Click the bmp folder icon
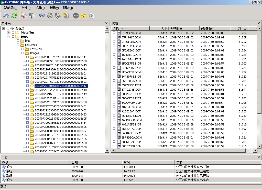Image resolution: width=262 pixels, height=190 pixels. click(x=22, y=41)
